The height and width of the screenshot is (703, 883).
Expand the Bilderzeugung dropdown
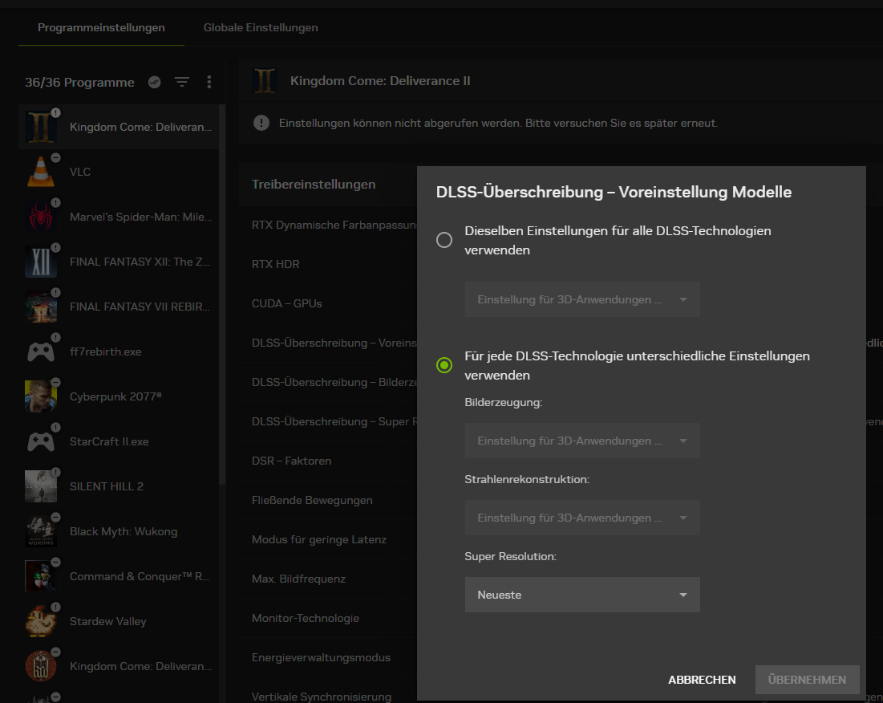582,441
